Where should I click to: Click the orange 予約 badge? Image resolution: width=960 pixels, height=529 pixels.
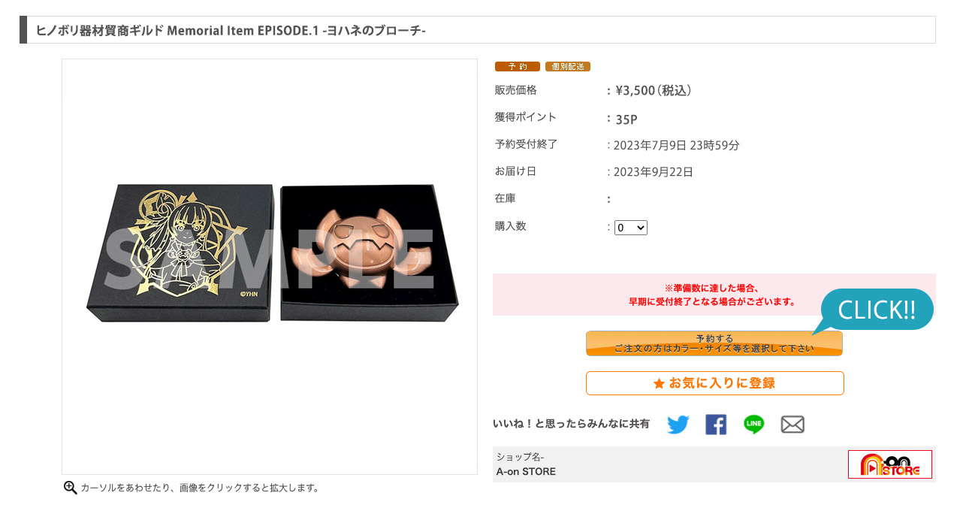point(518,67)
